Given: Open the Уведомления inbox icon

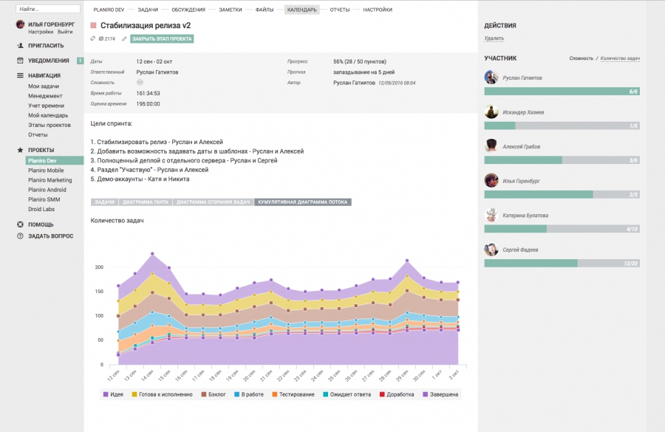Looking at the screenshot, I should (x=20, y=61).
